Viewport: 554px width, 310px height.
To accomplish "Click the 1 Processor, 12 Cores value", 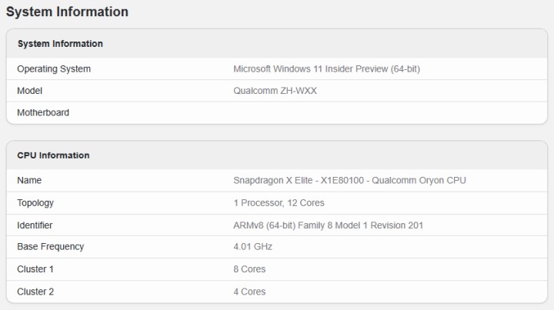I will (x=279, y=203).
